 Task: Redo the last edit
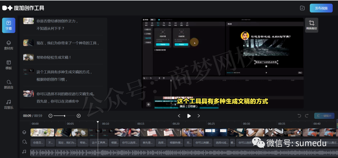(306, 116)
